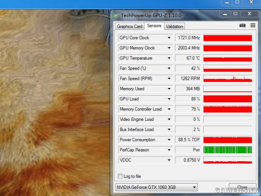
Task: Switch to the Graphics Card tab
Action: click(x=130, y=26)
